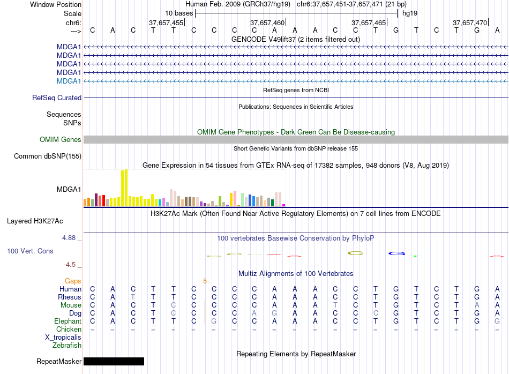Viewport: 509px width, 374px height.
Task: Click the MDGA1 label beside the expression bars
Action: click(69, 189)
